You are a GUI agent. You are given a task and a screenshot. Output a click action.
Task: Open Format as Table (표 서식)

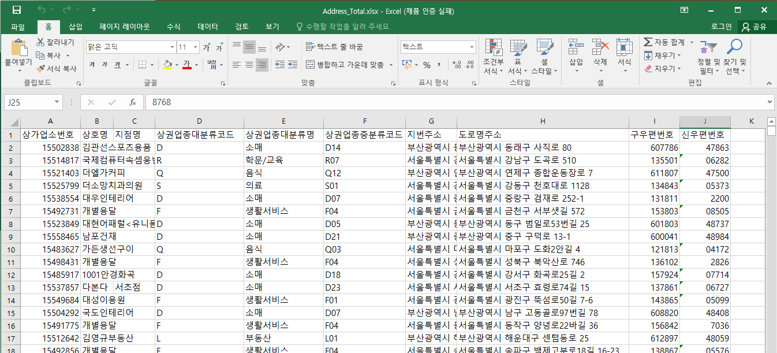(x=518, y=57)
